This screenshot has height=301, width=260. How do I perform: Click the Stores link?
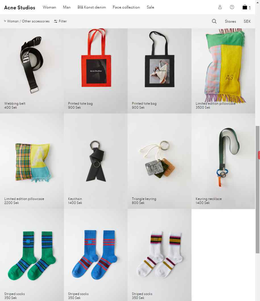[230, 21]
